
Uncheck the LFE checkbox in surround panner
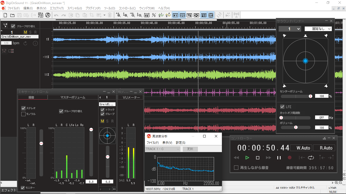(x=282, y=107)
